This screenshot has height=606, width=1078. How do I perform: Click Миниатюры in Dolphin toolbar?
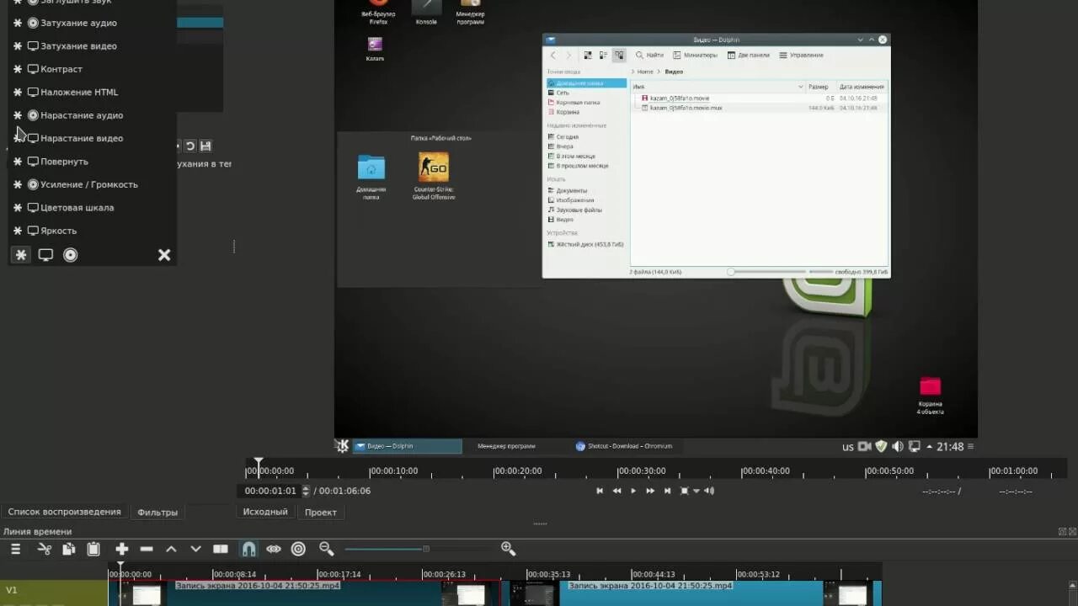click(x=695, y=55)
